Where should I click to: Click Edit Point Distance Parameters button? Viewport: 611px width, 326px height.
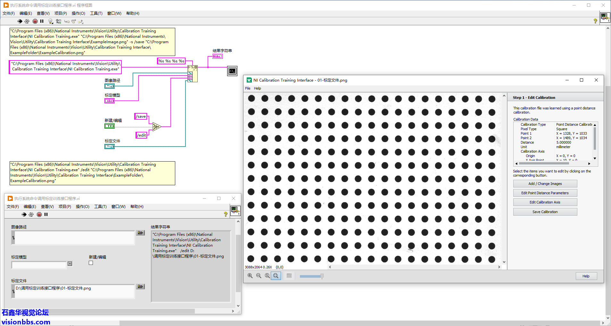545,193
